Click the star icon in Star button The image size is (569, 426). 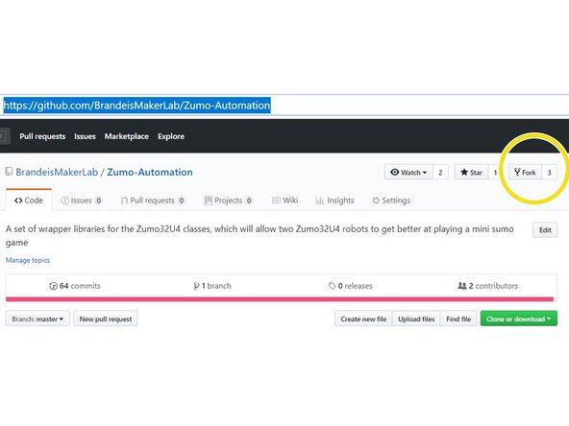(x=464, y=172)
